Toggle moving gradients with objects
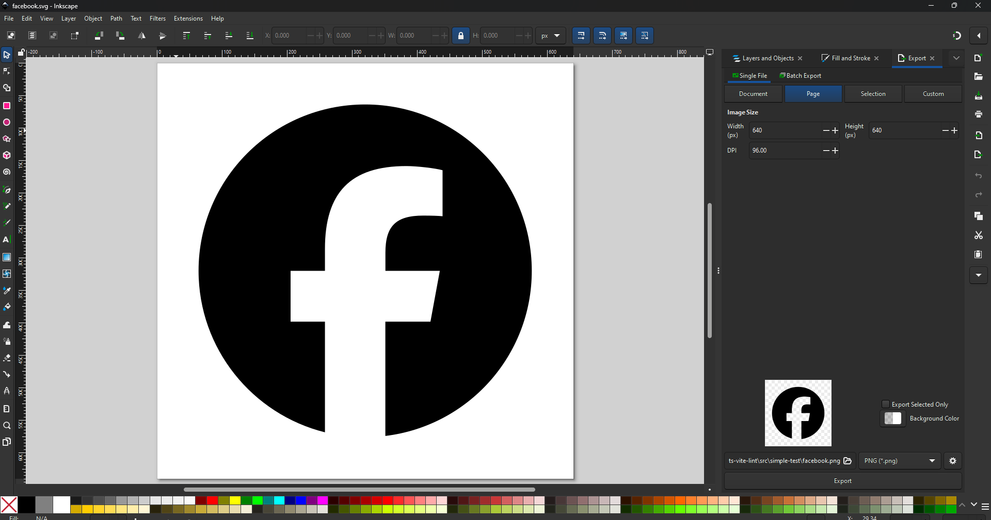This screenshot has height=520, width=991. (x=624, y=36)
